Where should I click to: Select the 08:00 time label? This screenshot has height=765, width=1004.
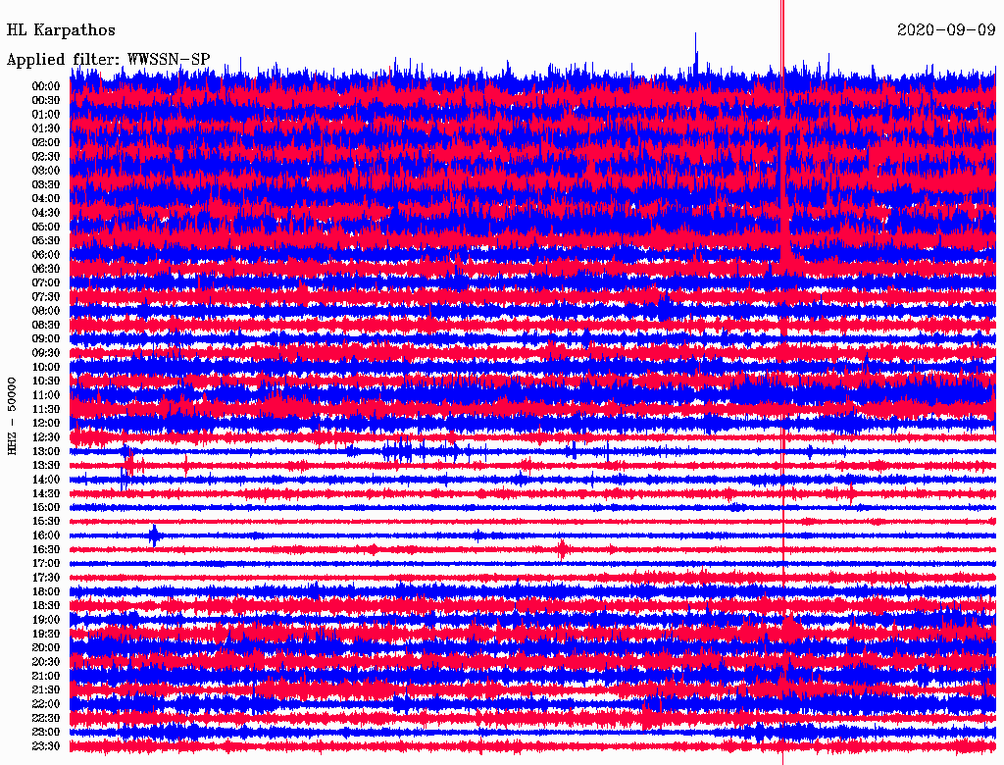[x=46, y=311]
